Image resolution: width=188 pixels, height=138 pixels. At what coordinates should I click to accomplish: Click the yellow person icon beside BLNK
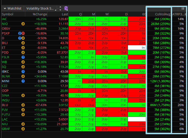[23, 76]
